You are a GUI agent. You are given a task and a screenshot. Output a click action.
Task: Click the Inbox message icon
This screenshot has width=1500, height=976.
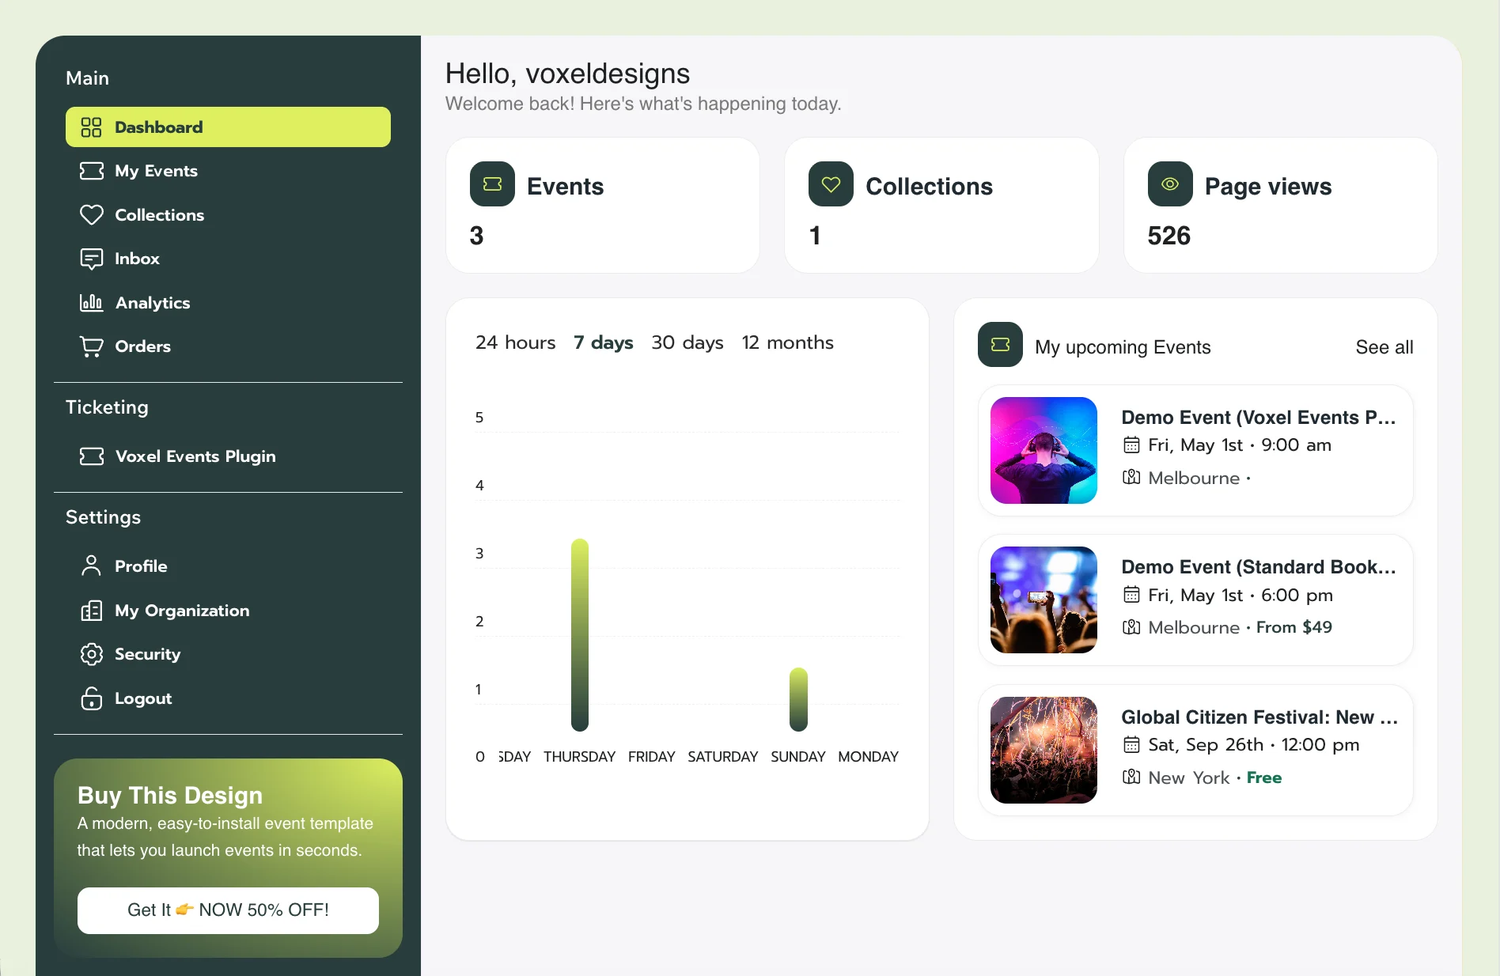(x=91, y=259)
